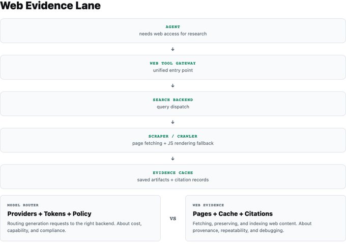Click 'Pages + Cache + Citations' title
346x247 pixels.
coord(233,214)
